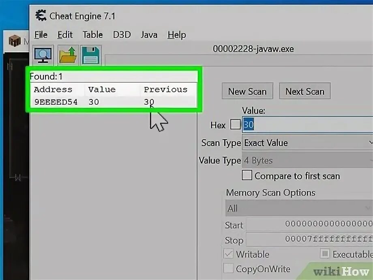Toggle the Writable checkbox
This screenshot has height=280, width=373.
point(228,254)
